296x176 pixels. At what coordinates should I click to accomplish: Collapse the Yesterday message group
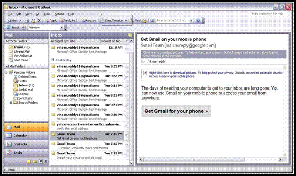tap(52, 60)
